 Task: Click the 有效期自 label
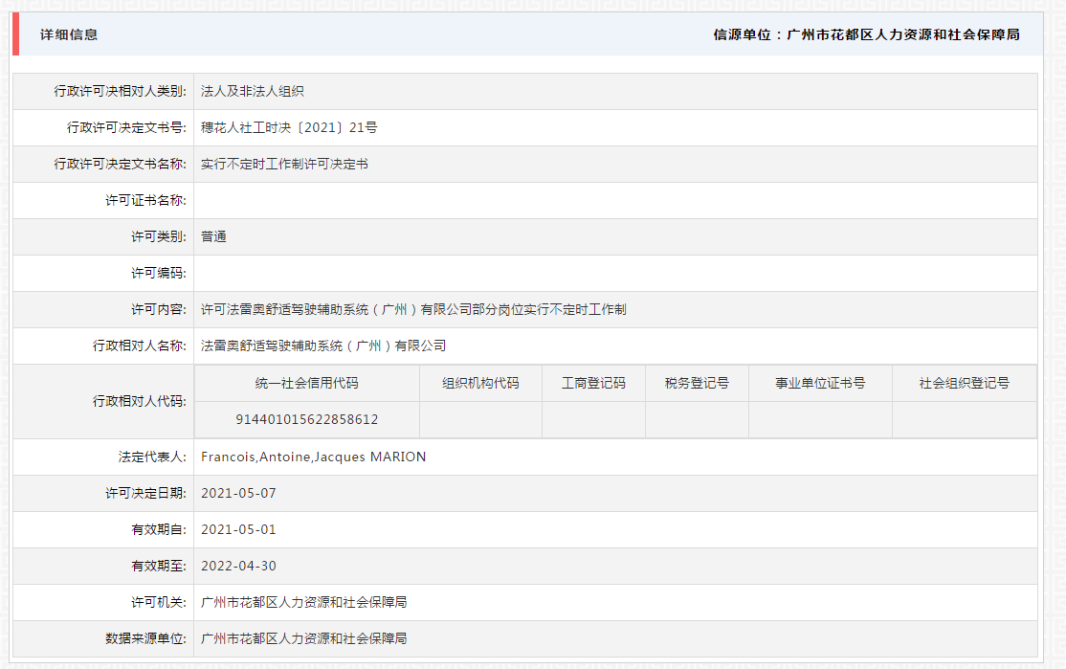159,529
